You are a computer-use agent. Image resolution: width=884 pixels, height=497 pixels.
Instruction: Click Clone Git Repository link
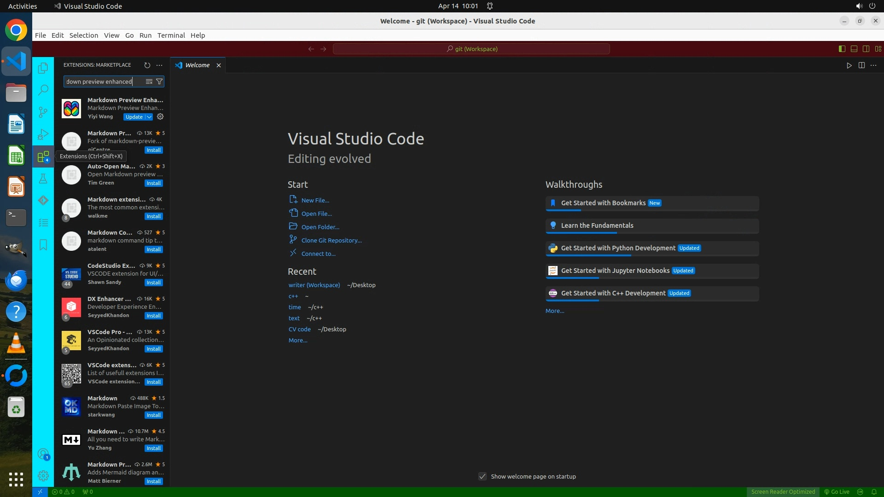pyautogui.click(x=331, y=240)
